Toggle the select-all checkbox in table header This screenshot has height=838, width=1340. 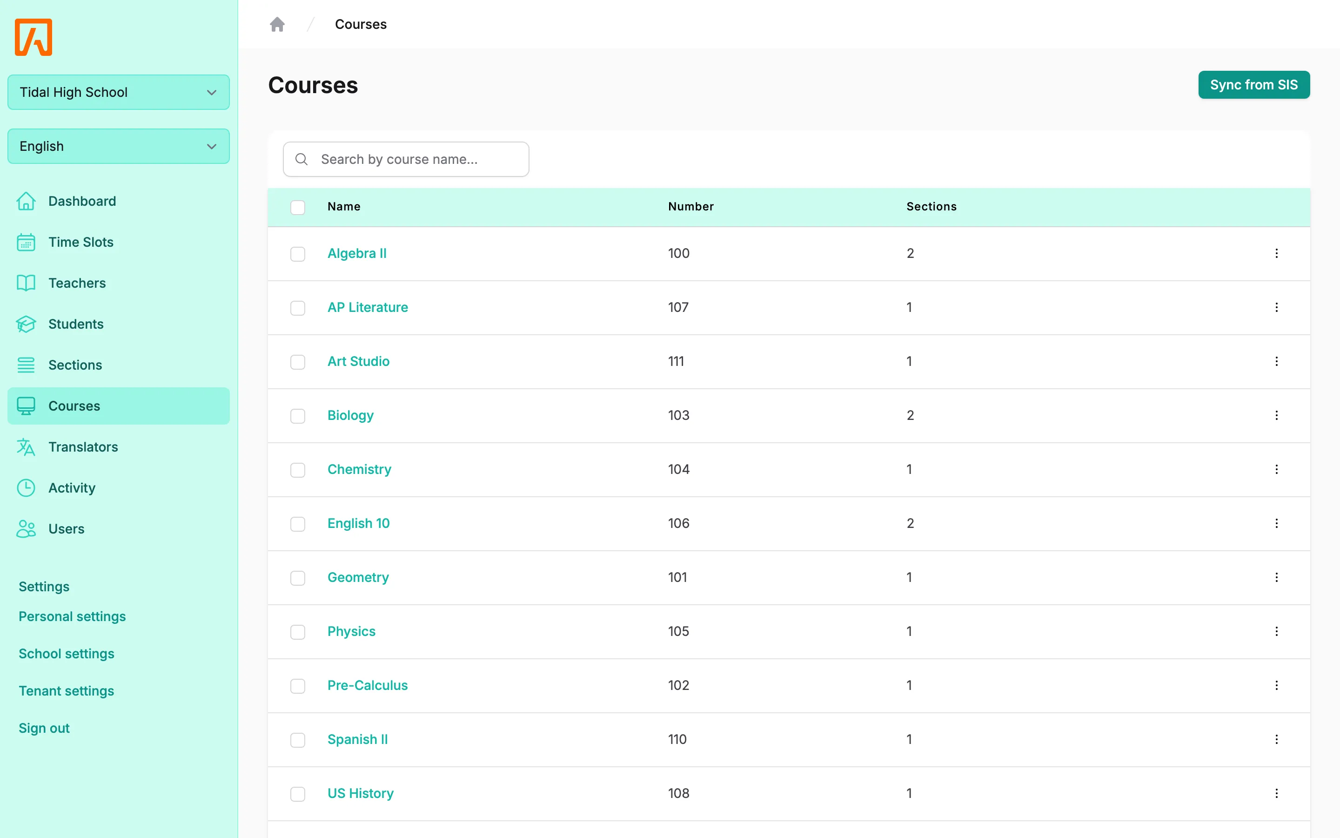(298, 207)
